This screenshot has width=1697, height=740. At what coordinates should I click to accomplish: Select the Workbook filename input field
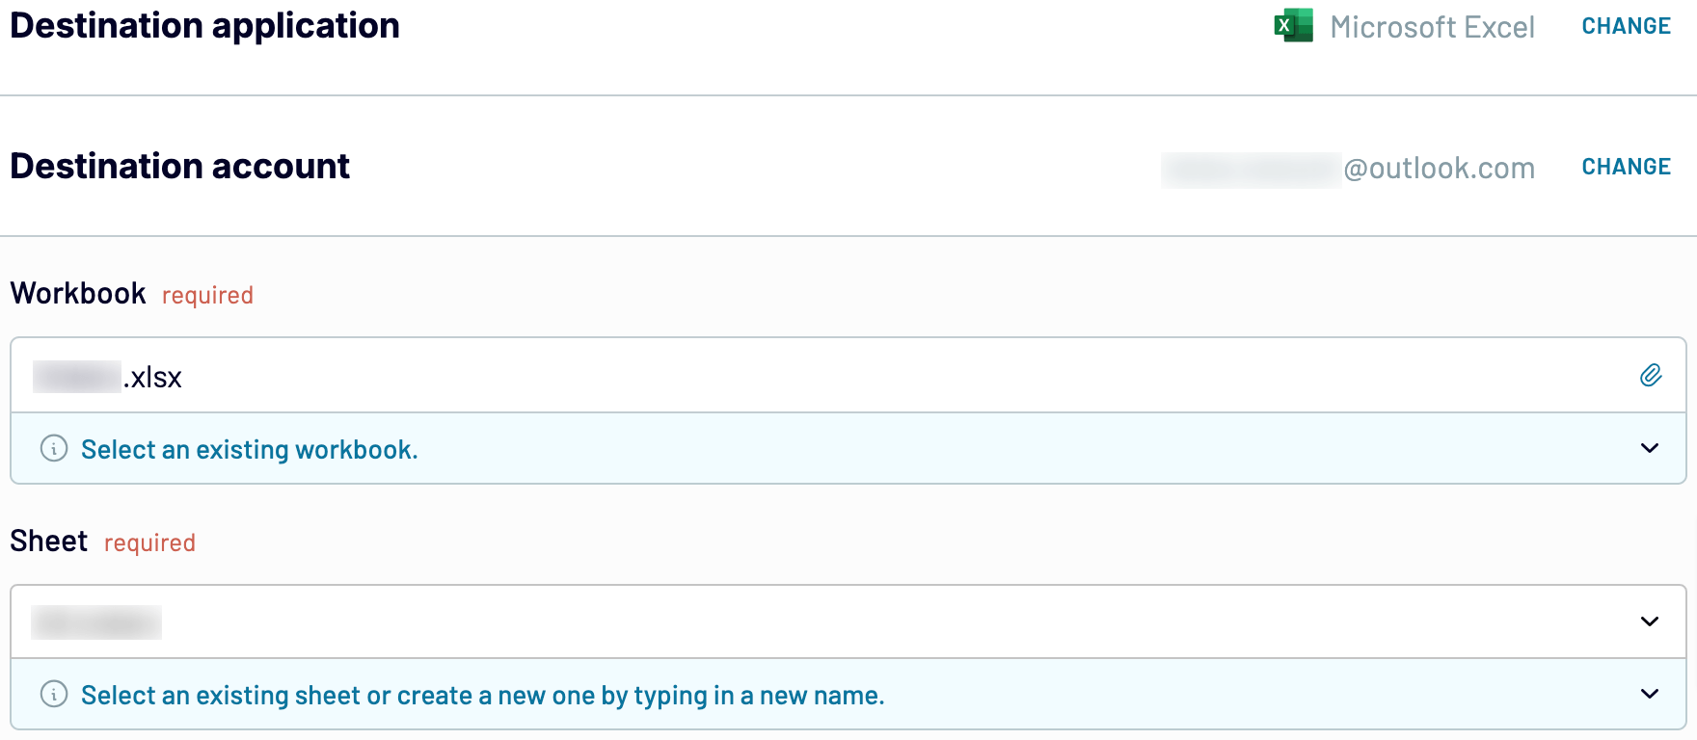[x=386, y=377]
